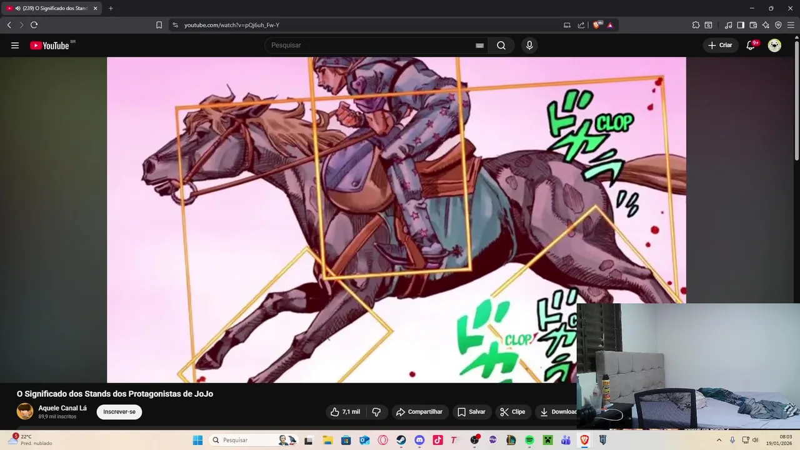Bookmark this page via bookmark icon
Viewport: 800px width, 450px height.
[159, 25]
